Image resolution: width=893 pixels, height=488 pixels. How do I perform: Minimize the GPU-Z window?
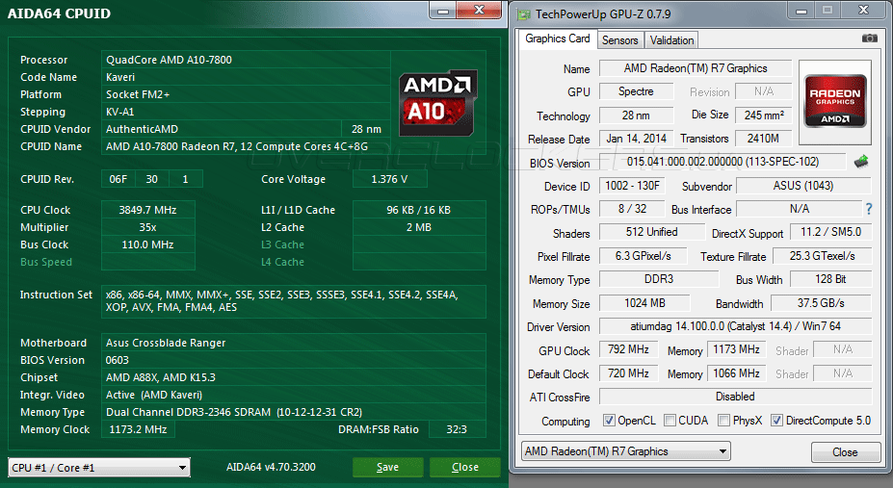pos(801,11)
